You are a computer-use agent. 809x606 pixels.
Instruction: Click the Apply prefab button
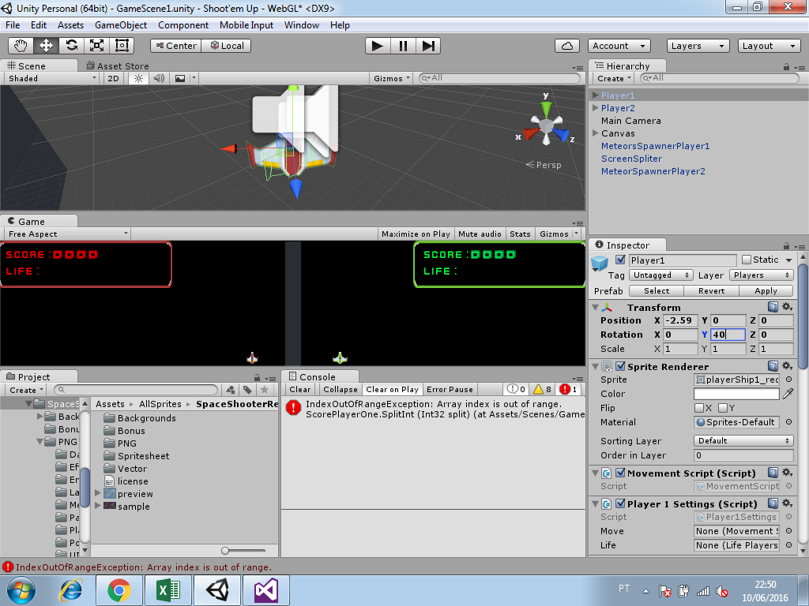coord(765,290)
